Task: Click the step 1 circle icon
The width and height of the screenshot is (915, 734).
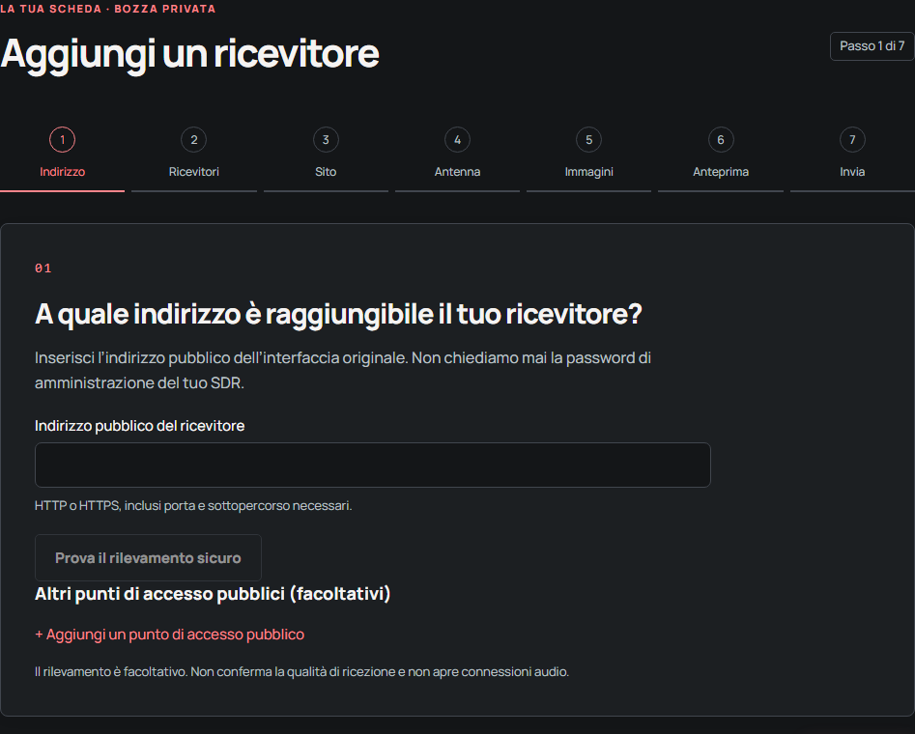Action: (x=63, y=139)
